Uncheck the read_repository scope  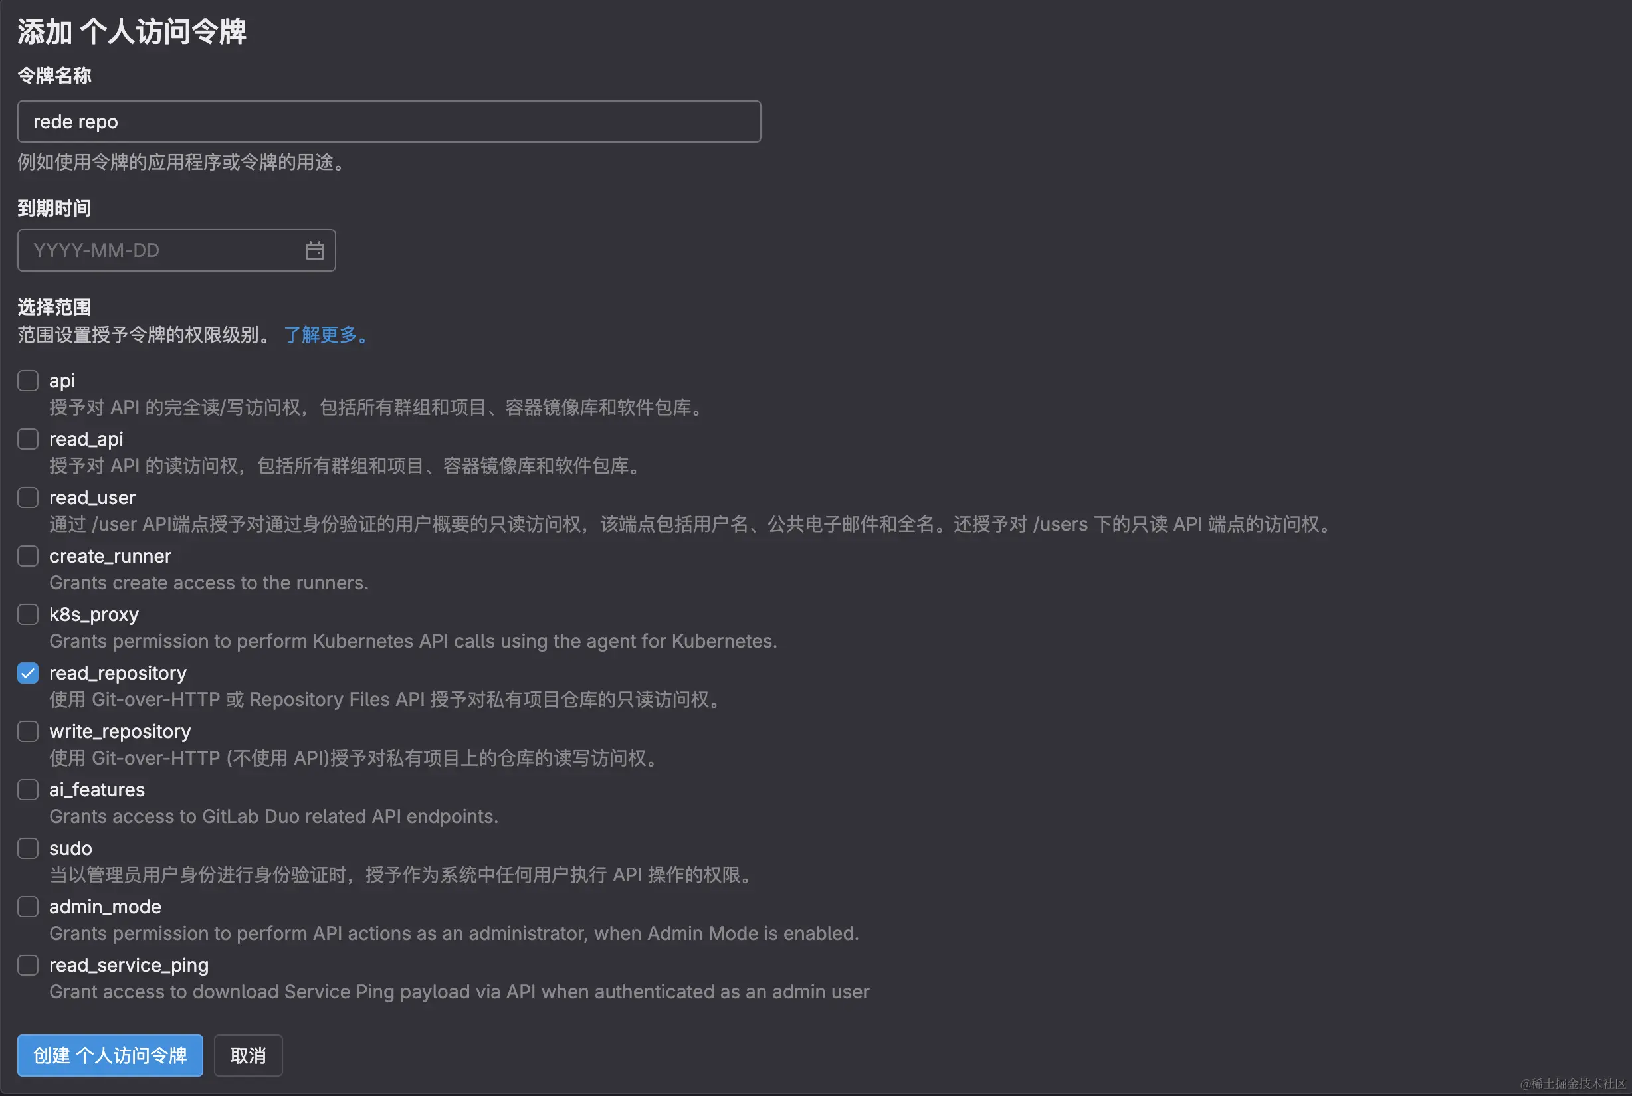pos(27,672)
